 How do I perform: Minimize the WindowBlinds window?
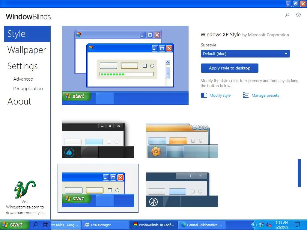tap(289, 4)
